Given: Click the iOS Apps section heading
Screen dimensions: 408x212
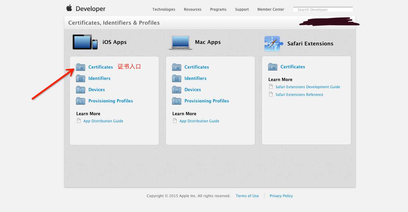Looking at the screenshot, I should click(x=115, y=42).
